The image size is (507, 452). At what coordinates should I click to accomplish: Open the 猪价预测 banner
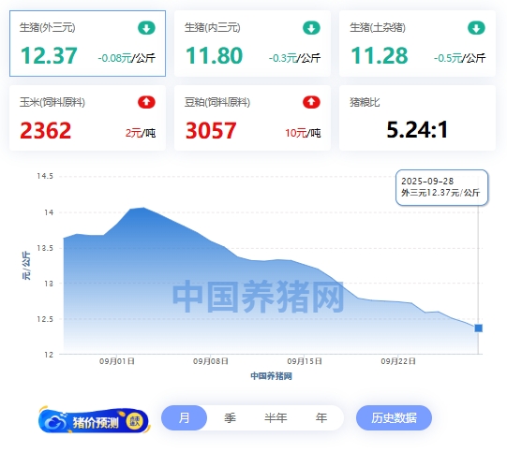pos(94,420)
